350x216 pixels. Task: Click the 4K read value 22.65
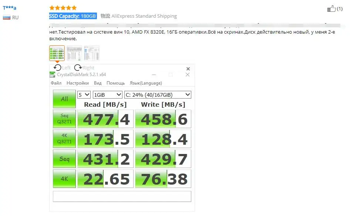[105, 179]
